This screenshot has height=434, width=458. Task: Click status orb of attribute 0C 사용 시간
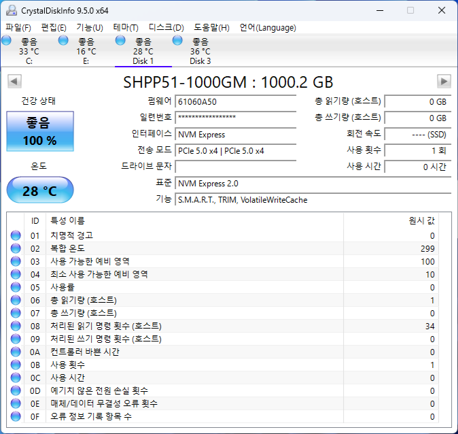click(x=16, y=378)
